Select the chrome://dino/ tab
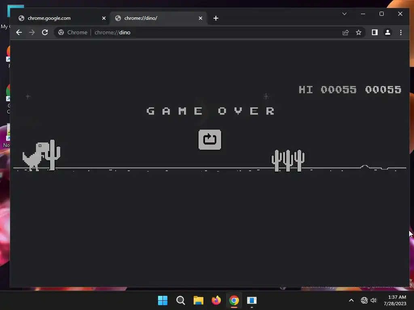This screenshot has width=414, height=310. [x=158, y=18]
